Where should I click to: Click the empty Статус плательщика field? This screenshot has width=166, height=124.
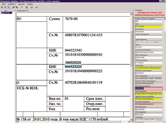[148, 37]
